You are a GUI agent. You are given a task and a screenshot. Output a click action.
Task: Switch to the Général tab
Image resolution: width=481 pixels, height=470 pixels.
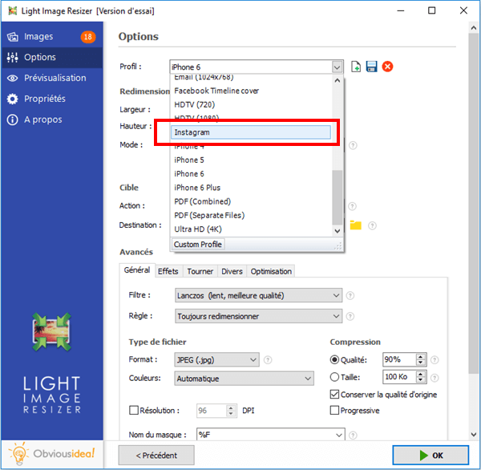coord(137,270)
